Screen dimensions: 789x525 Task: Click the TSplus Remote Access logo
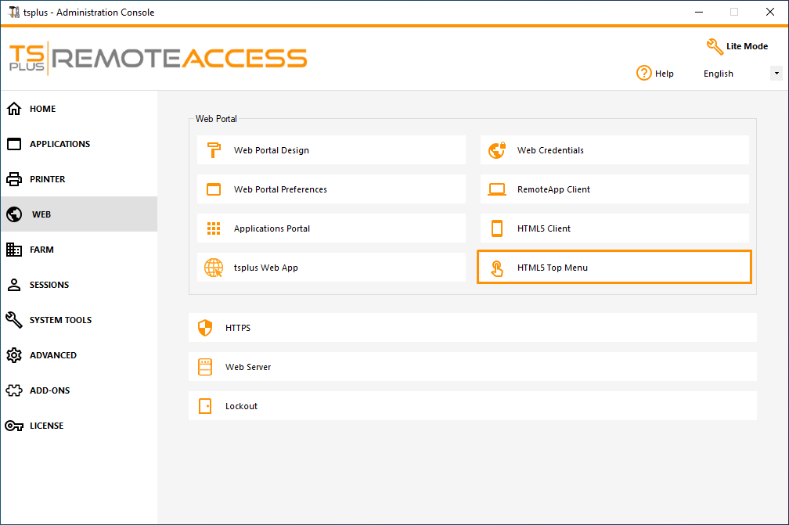pyautogui.click(x=157, y=58)
